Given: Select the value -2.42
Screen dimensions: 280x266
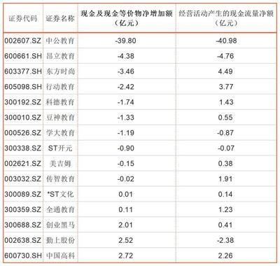Looking at the screenshot, I should (125, 87).
